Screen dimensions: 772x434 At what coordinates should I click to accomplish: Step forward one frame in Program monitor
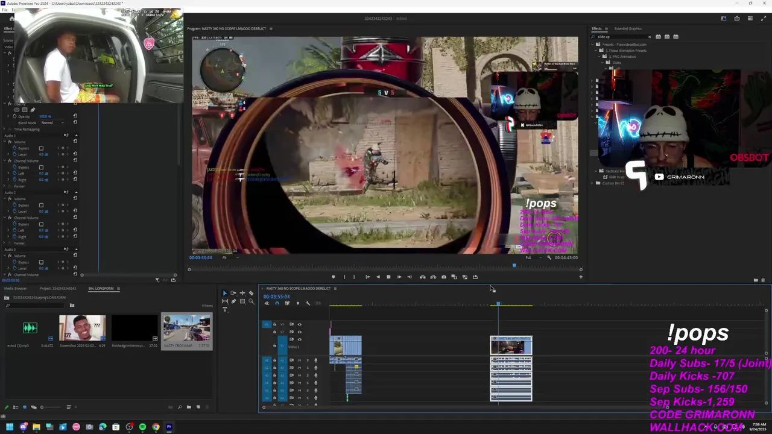399,277
